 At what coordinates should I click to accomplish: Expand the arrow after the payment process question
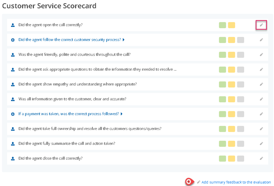click(122, 114)
